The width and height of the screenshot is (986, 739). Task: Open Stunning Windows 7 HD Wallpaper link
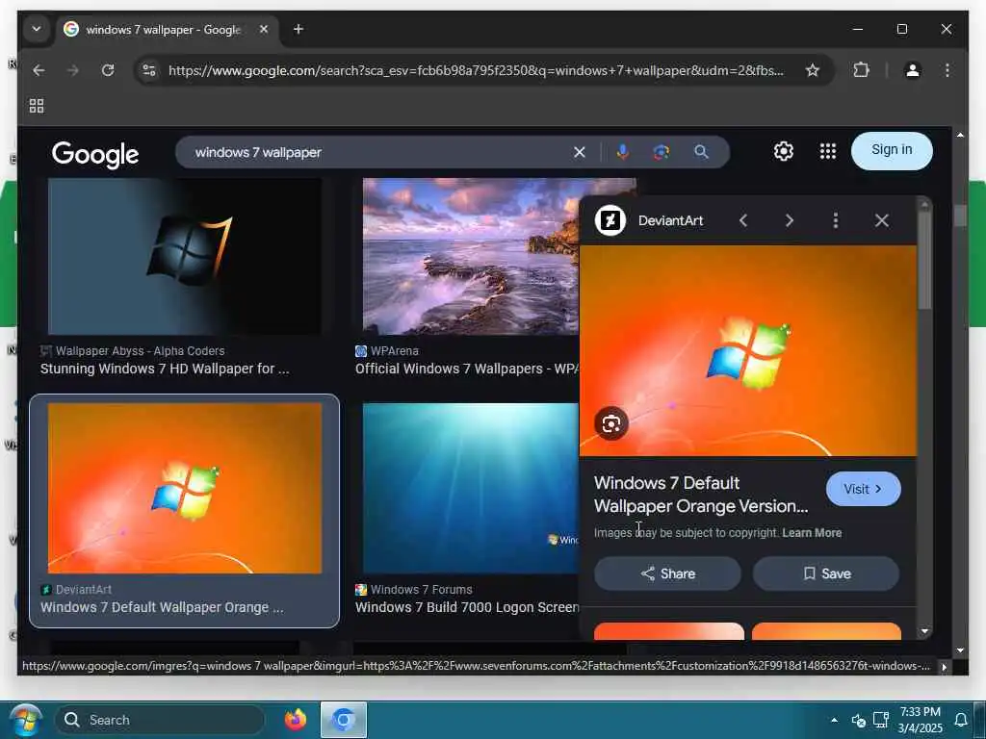[165, 369]
